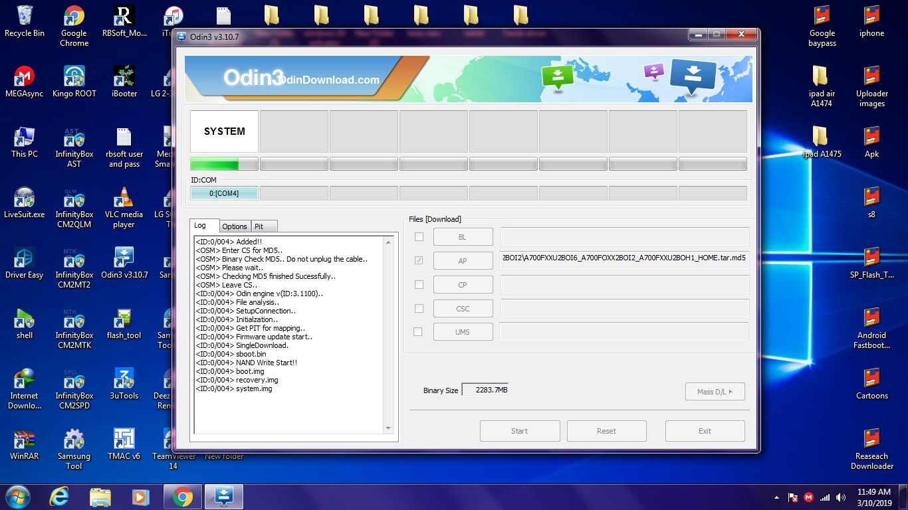908x510 pixels.
Task: Open the Recycle Bin desktop icon
Action: point(25,22)
